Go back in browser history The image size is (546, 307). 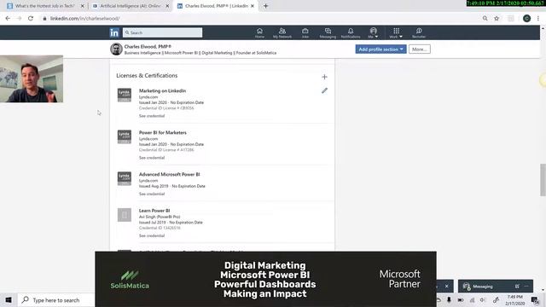(8, 19)
